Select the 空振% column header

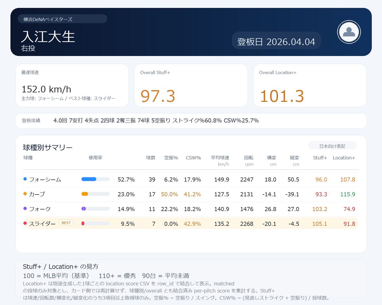click(171, 158)
